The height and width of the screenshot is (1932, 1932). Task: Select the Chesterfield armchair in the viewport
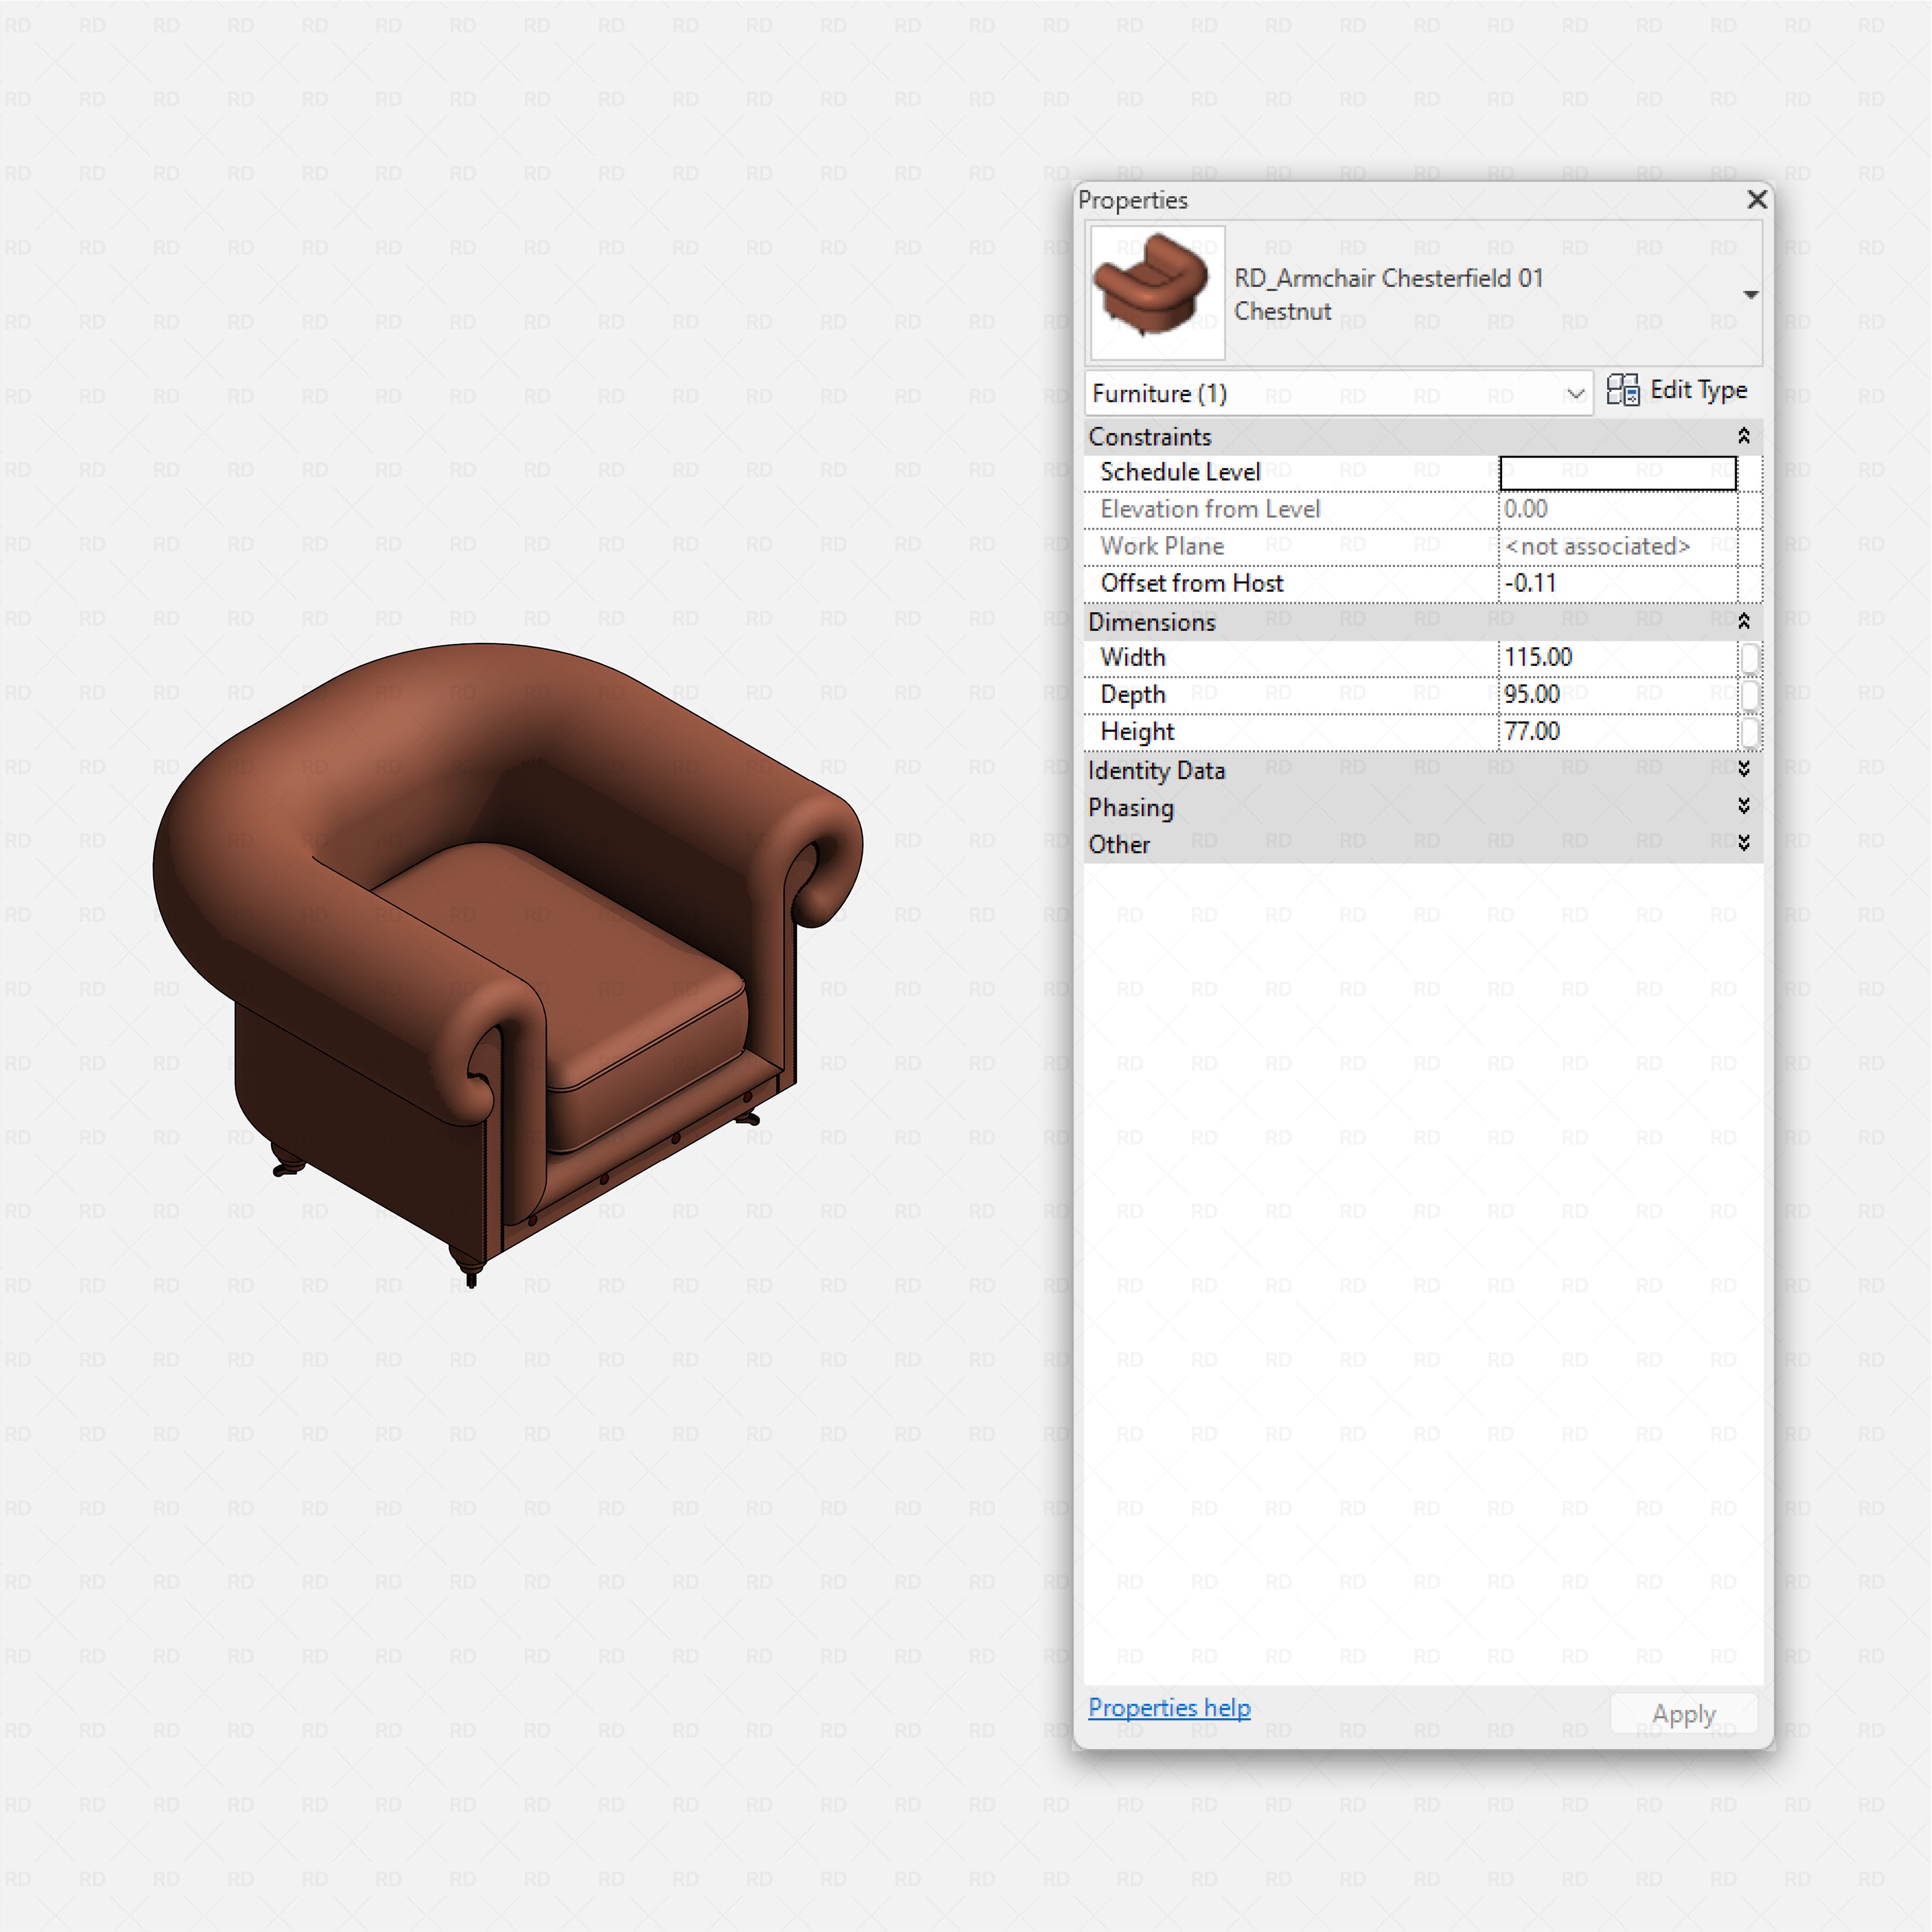click(500, 950)
